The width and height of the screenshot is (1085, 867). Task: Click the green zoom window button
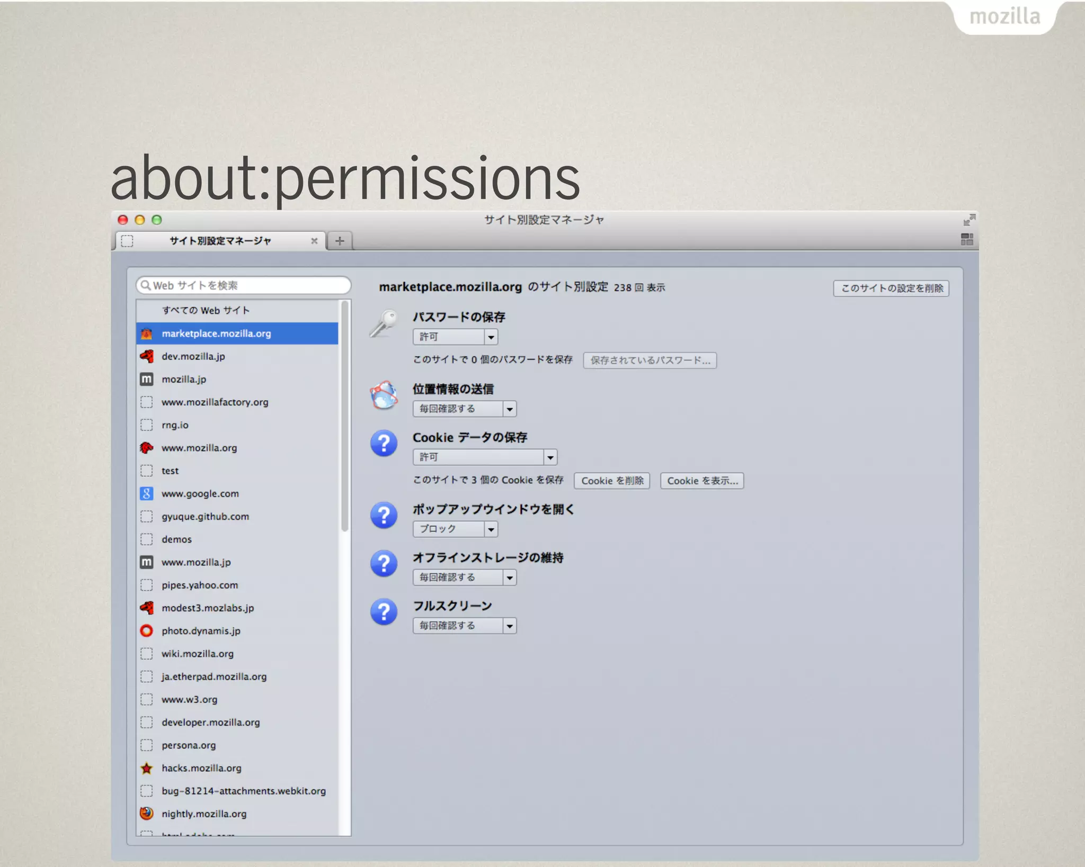(157, 220)
